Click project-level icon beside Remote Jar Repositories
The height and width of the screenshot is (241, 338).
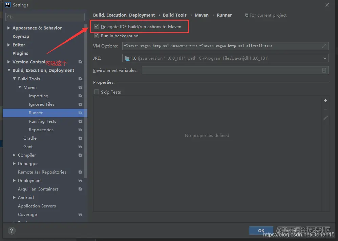(x=80, y=172)
